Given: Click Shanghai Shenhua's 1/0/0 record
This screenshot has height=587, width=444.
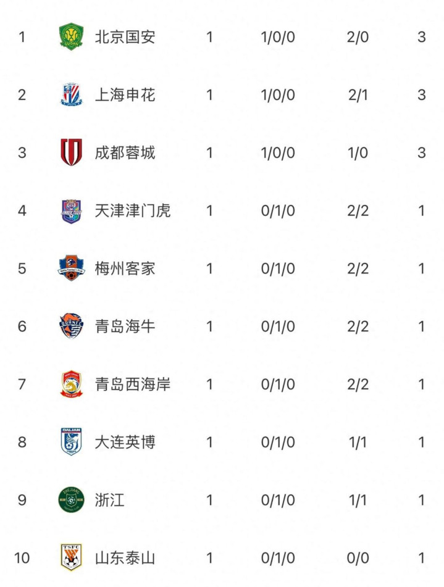Looking at the screenshot, I should coord(278,95).
